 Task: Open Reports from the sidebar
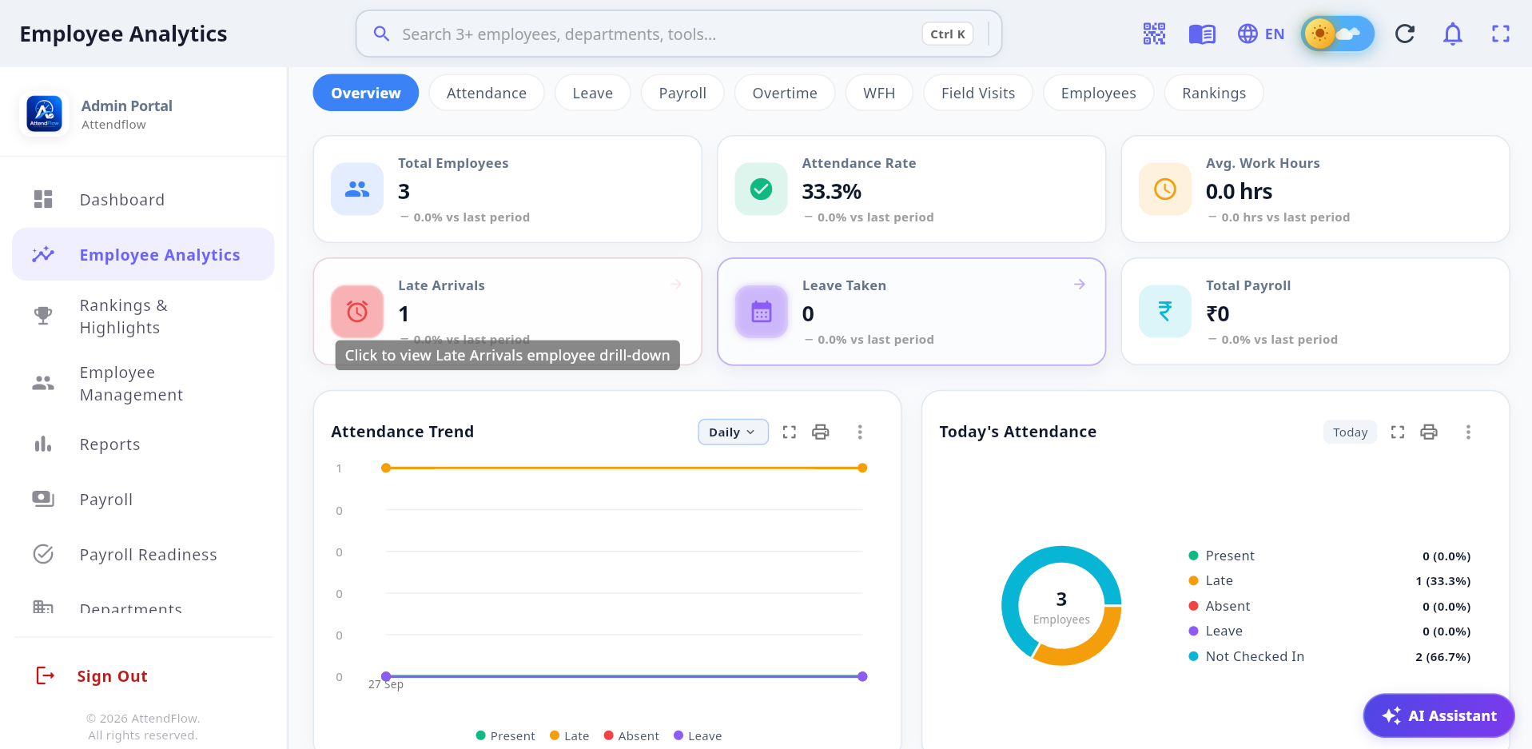point(143,444)
